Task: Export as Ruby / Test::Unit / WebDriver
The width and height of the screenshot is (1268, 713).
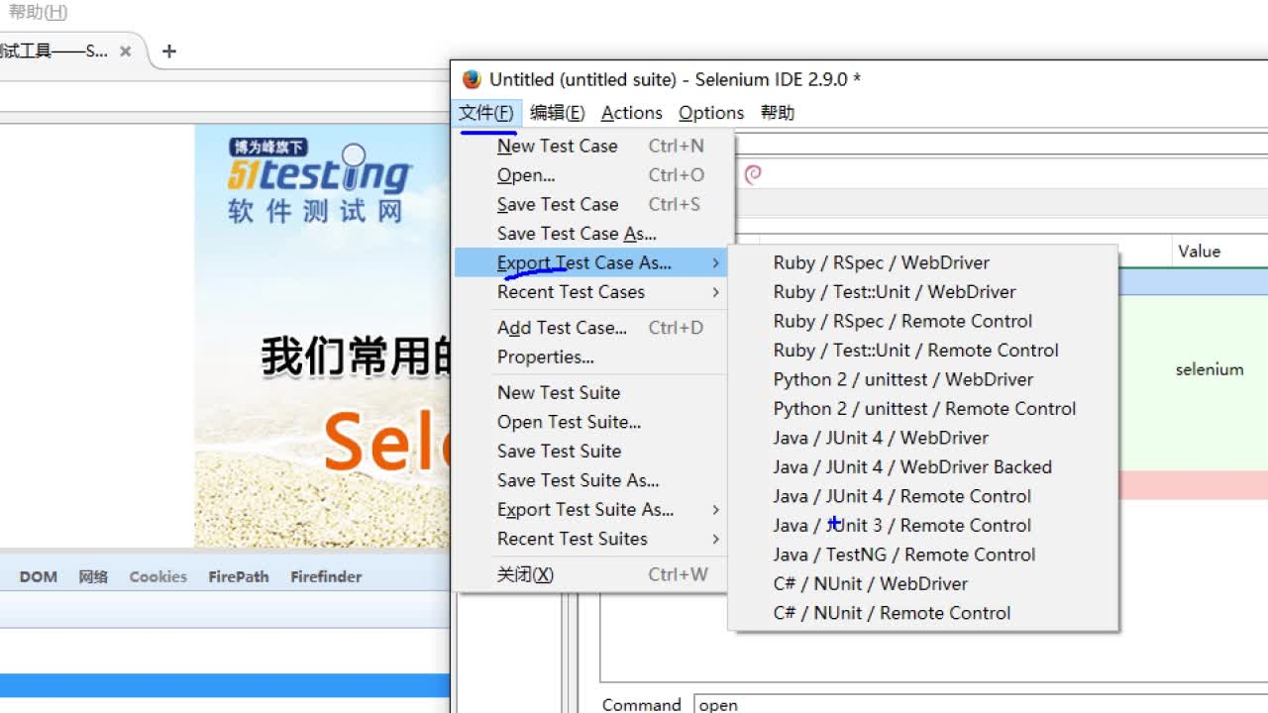Action: coord(923,292)
